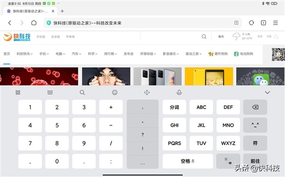
Task: Tap the backspace delete key
Action: 255,107
